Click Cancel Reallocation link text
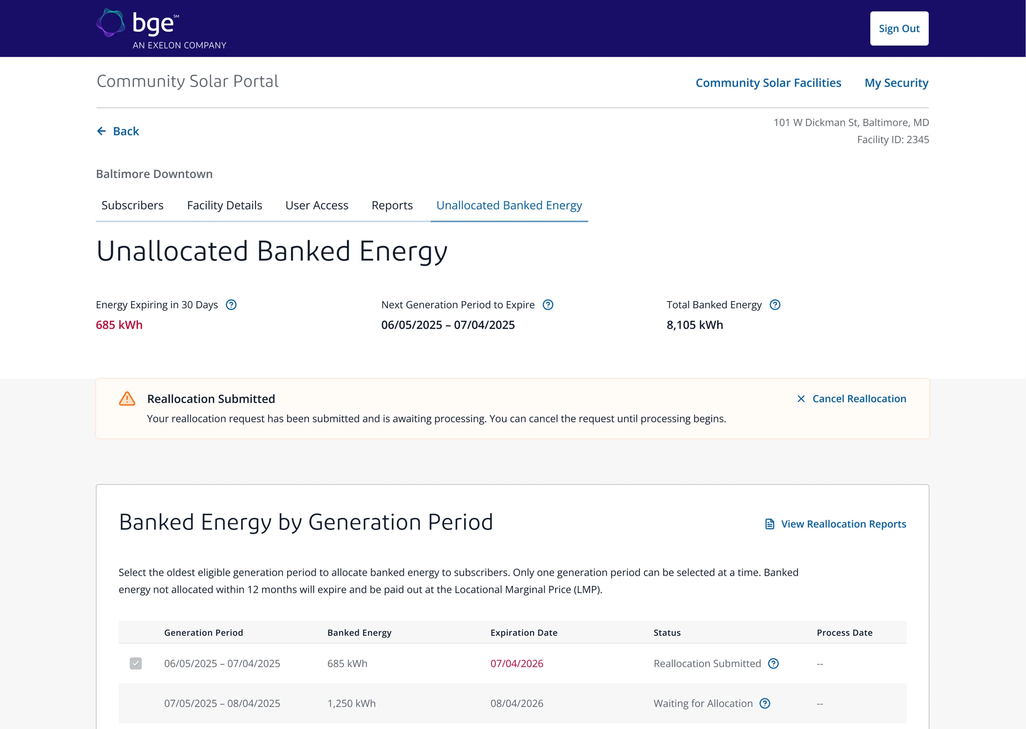The width and height of the screenshot is (1026, 729). (859, 399)
